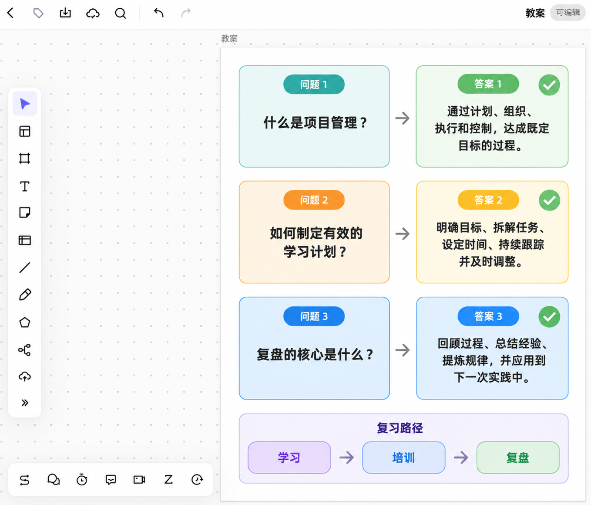Click the download/export icon
The height and width of the screenshot is (505, 591).
(x=65, y=13)
